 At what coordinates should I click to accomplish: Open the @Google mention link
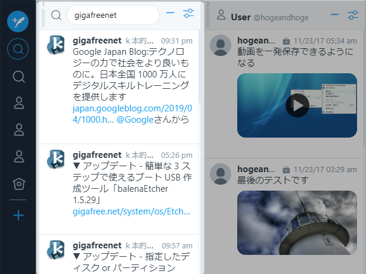(135, 120)
